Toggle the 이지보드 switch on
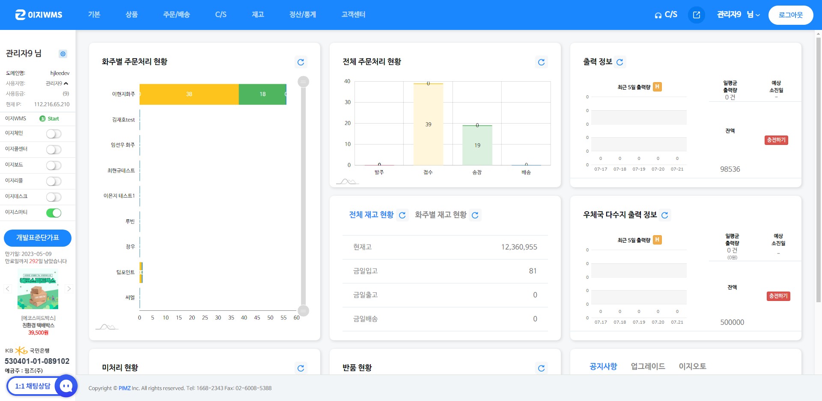Screen dimensions: 822x401 click(x=54, y=165)
